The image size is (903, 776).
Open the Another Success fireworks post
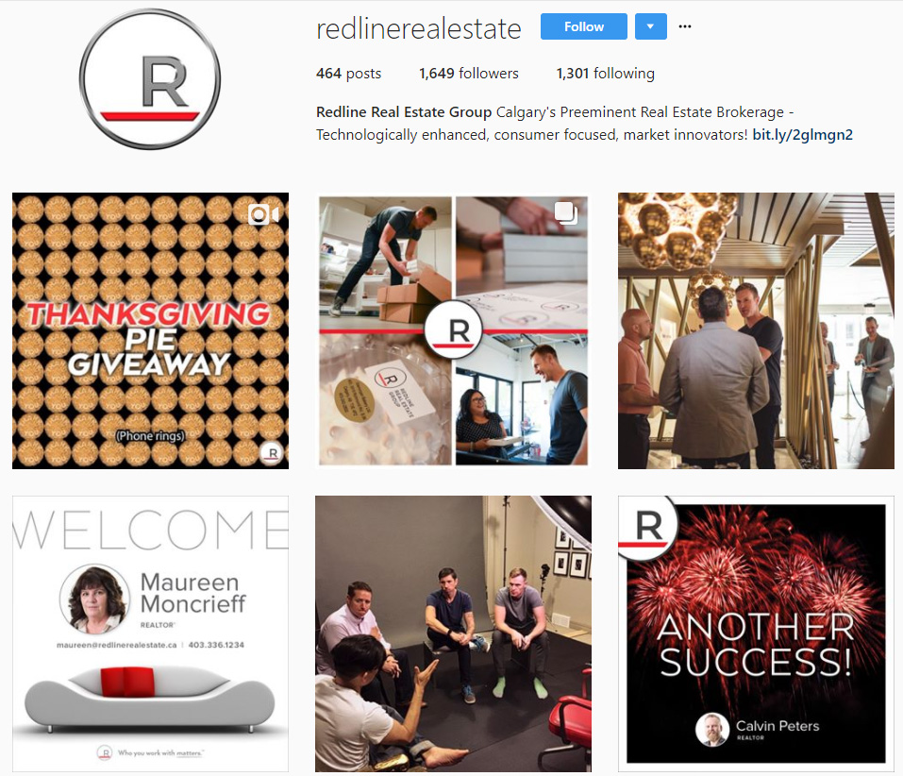pos(756,633)
